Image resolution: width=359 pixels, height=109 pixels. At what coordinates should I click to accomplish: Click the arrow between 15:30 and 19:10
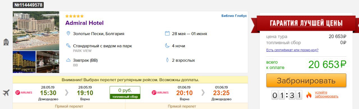click(66, 93)
